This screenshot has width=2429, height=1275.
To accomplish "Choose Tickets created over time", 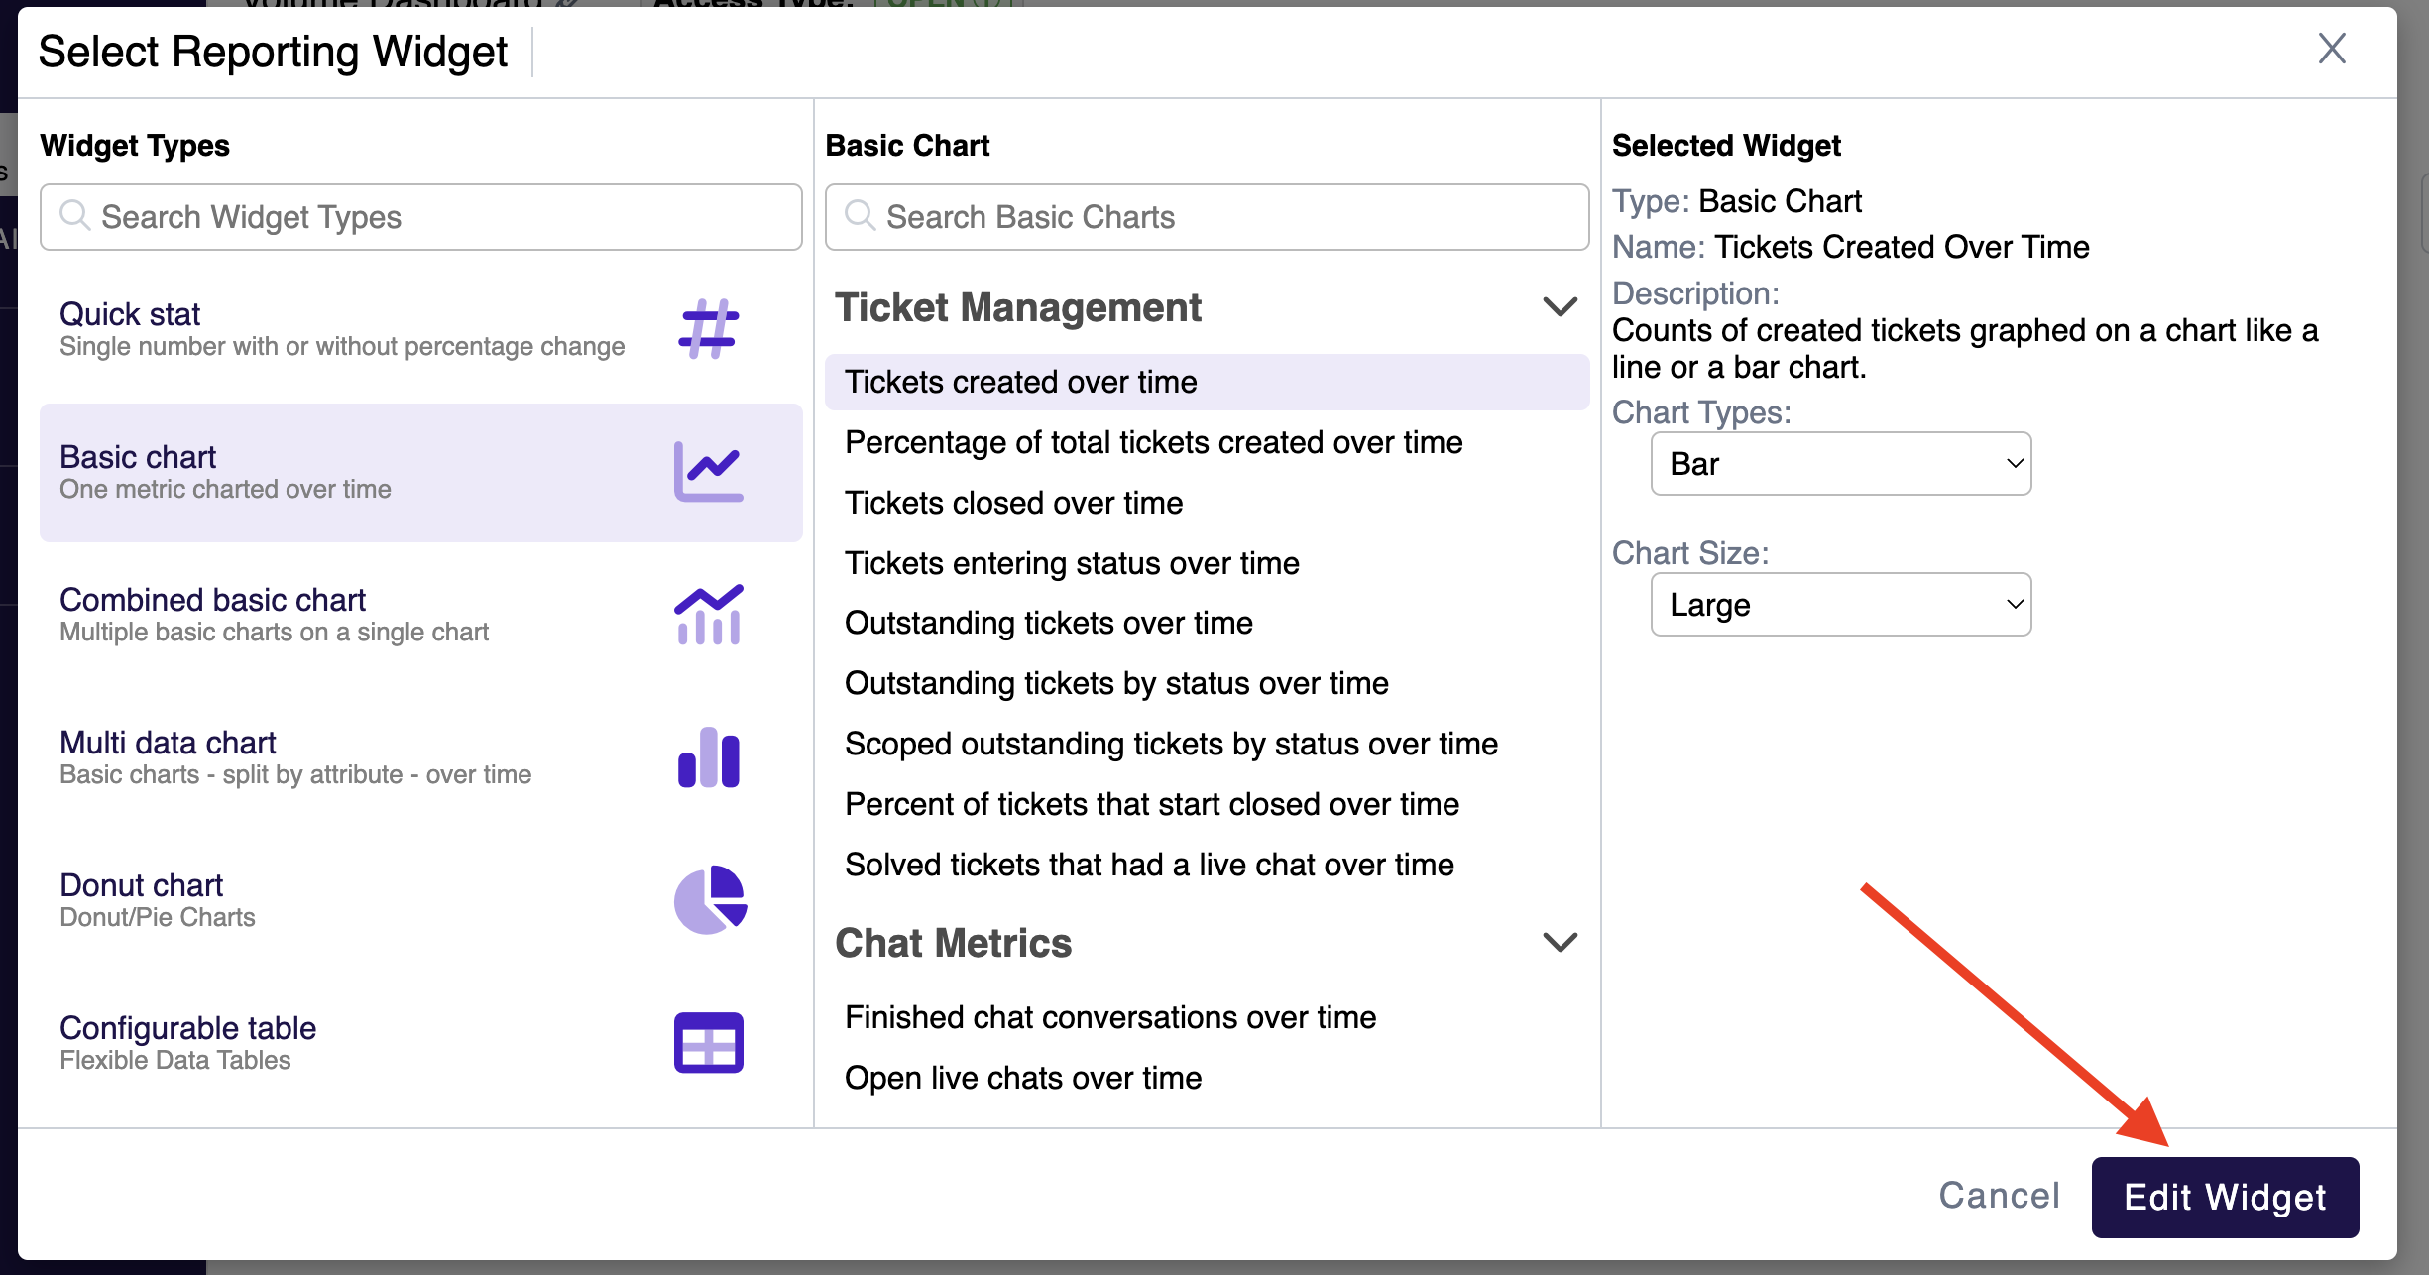I will click(x=1207, y=383).
